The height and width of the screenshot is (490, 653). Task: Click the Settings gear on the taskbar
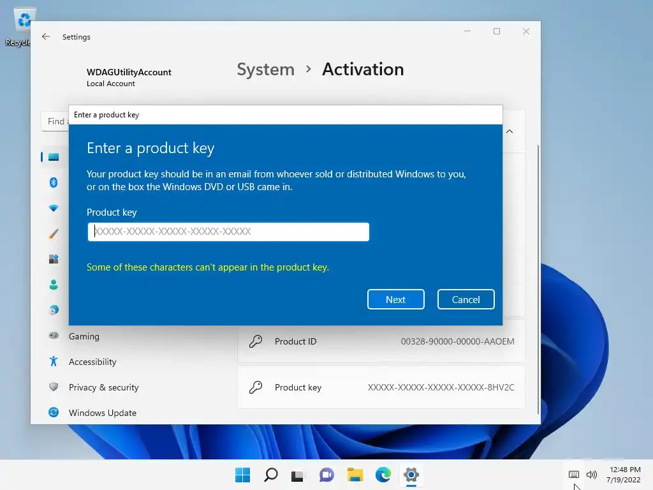pyautogui.click(x=411, y=475)
